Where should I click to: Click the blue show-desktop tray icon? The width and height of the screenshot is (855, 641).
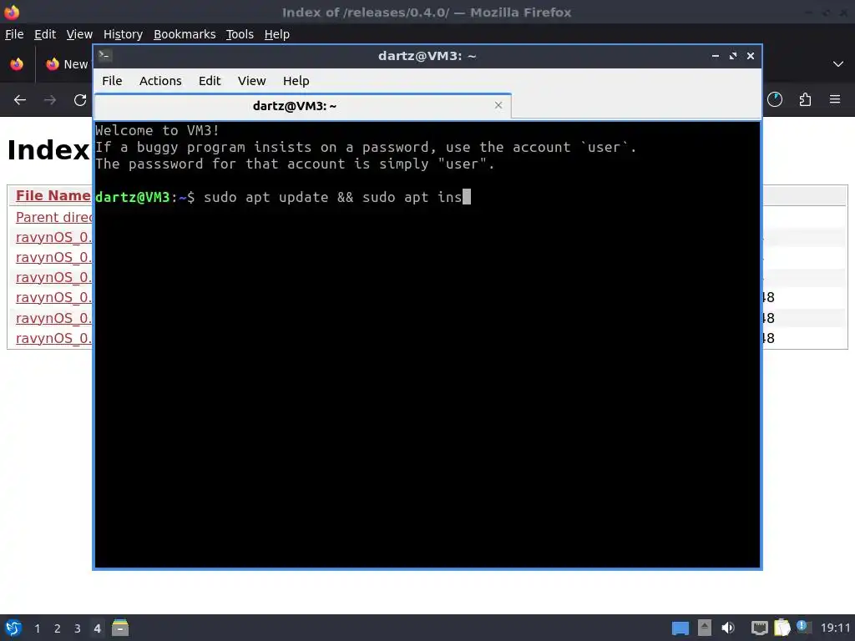click(x=680, y=628)
